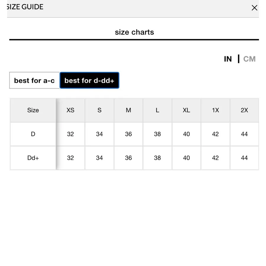Click the SIZE GUIDE title text
Image resolution: width=266 pixels, height=266 pixels.
click(25, 7)
